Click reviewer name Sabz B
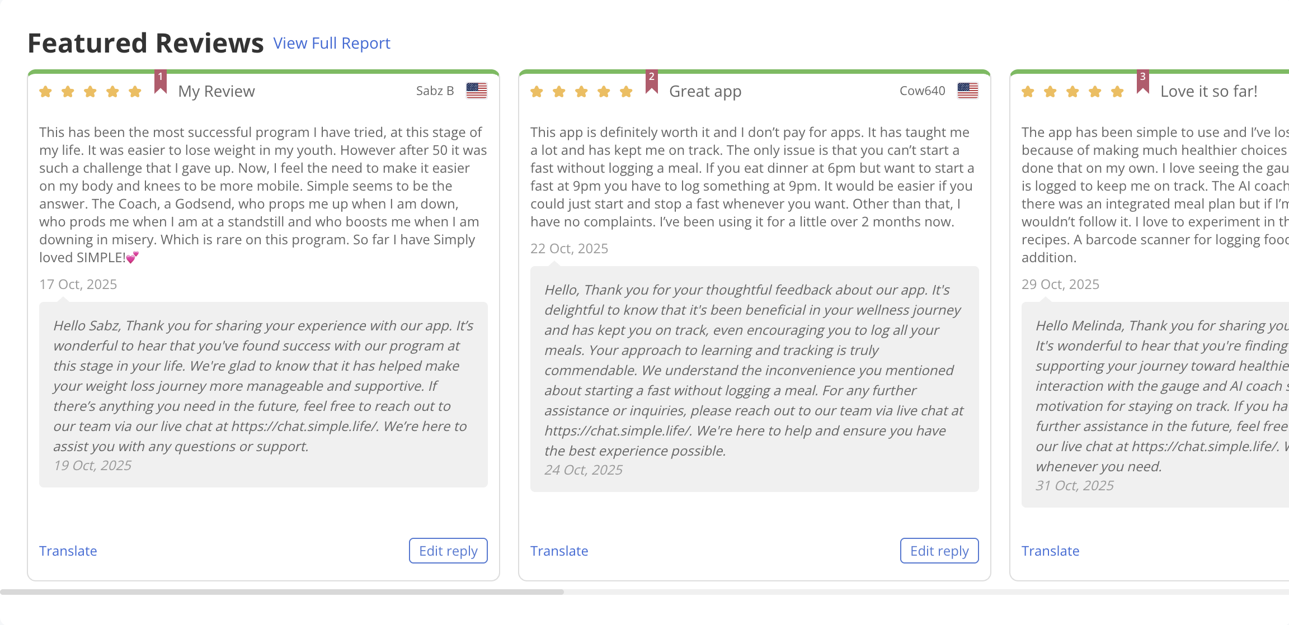1289x625 pixels. (x=435, y=91)
